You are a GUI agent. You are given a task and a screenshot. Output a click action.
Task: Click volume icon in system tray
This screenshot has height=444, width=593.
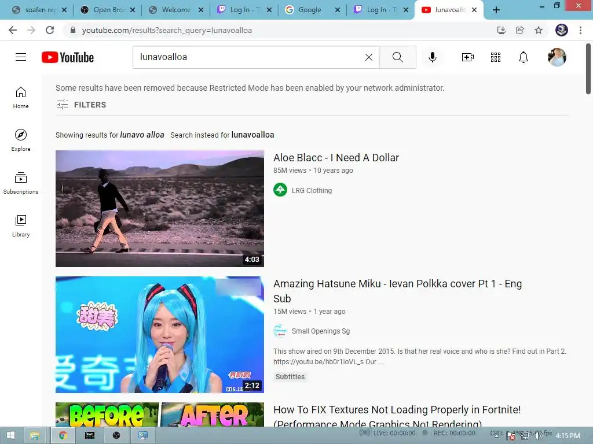[x=538, y=436]
